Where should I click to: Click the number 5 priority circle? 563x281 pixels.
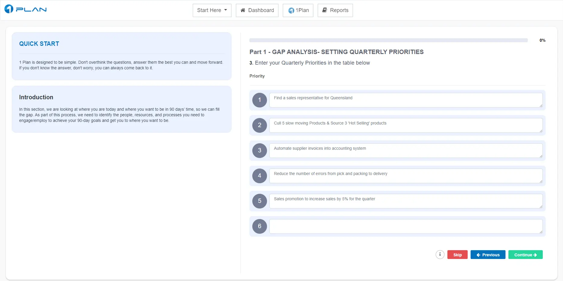pyautogui.click(x=259, y=201)
